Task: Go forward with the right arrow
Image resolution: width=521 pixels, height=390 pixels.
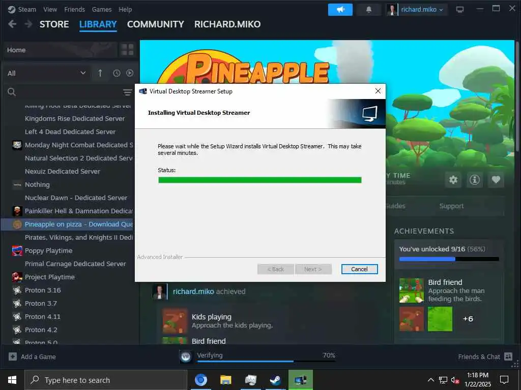Action: pyautogui.click(x=28, y=24)
